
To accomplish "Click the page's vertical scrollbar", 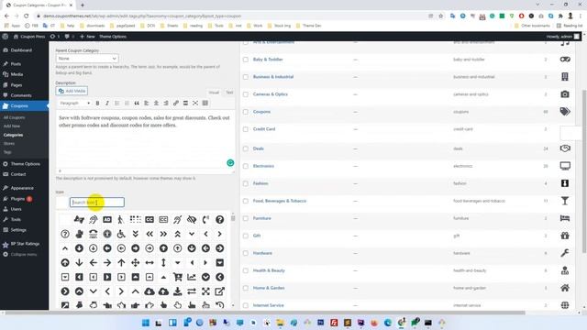I will (584, 172).
